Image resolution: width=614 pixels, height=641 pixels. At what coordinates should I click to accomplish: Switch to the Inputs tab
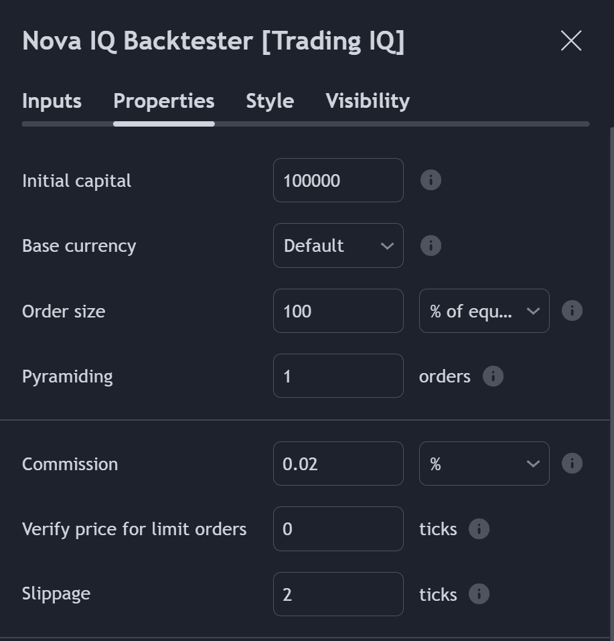[x=52, y=100]
